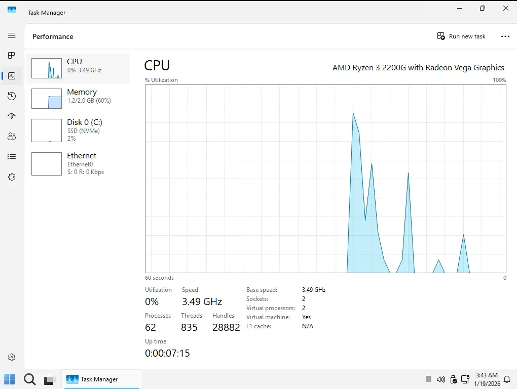Select the Disk 0 (C:) entry
The image size is (517, 389).
click(78, 131)
